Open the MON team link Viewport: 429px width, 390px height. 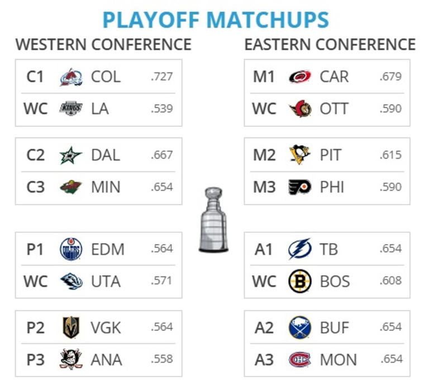(x=338, y=359)
